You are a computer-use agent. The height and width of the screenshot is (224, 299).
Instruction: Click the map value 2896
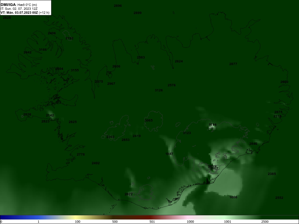click(x=118, y=6)
